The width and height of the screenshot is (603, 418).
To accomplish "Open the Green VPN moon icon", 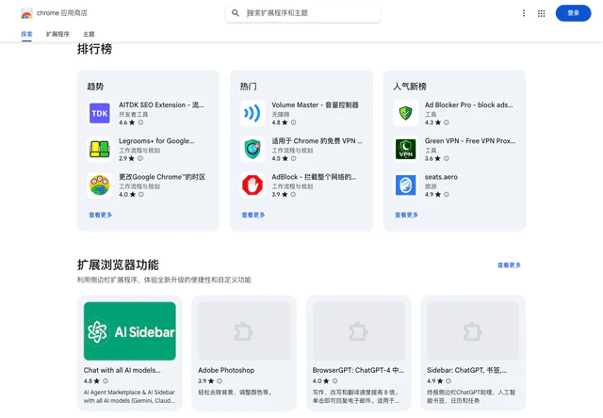I will click(x=406, y=149).
